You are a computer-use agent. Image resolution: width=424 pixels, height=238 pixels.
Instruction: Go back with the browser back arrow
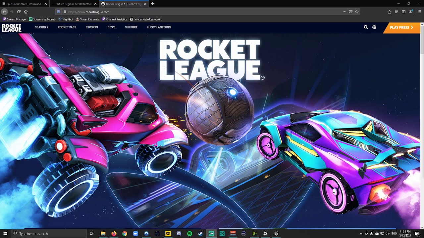point(4,12)
